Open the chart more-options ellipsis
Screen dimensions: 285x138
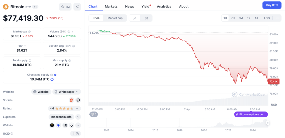click(x=277, y=18)
